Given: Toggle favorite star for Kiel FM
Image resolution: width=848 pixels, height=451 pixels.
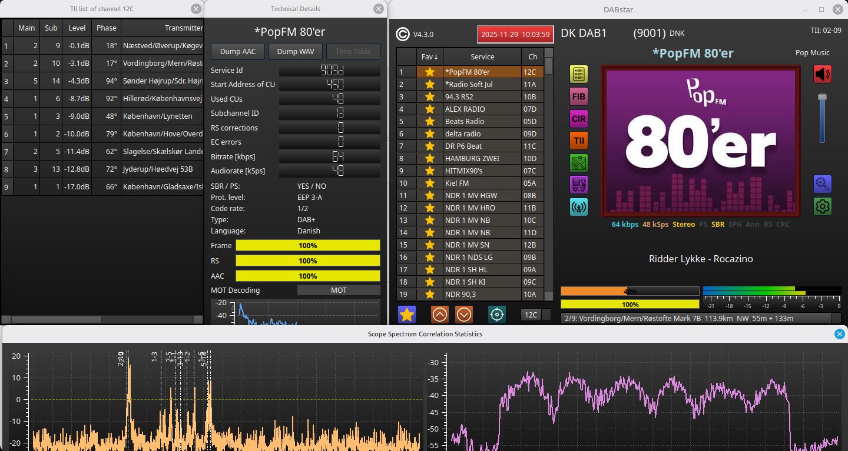Looking at the screenshot, I should (430, 183).
